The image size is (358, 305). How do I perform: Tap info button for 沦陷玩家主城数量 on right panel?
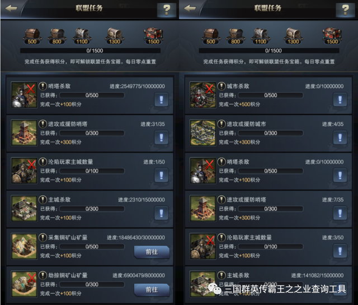pos(340,251)
